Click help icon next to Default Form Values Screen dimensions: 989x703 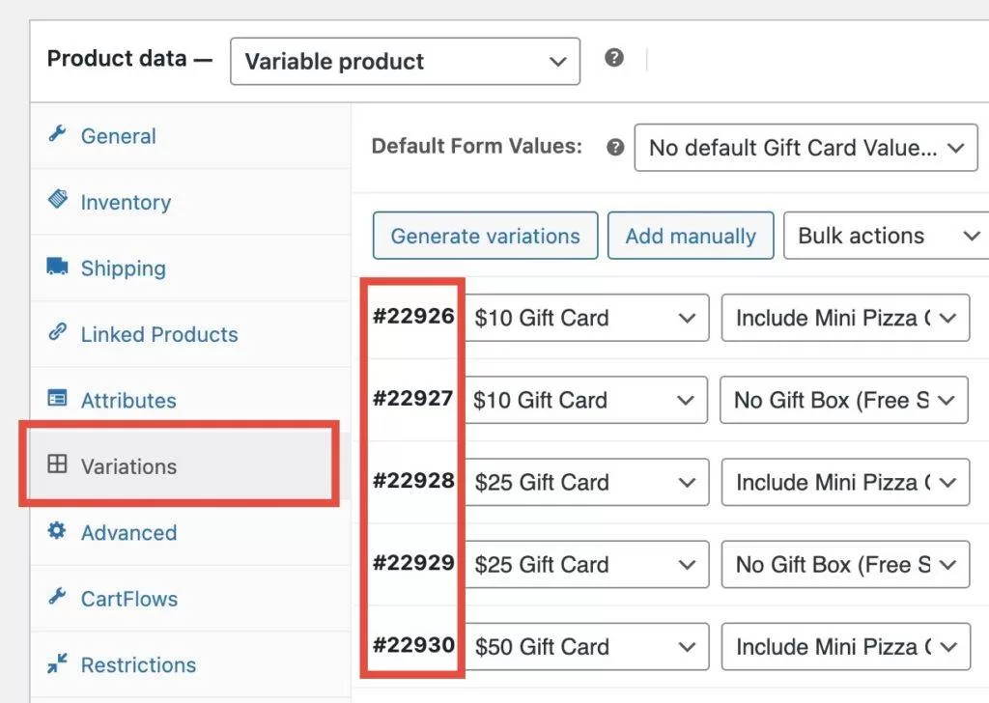click(614, 148)
